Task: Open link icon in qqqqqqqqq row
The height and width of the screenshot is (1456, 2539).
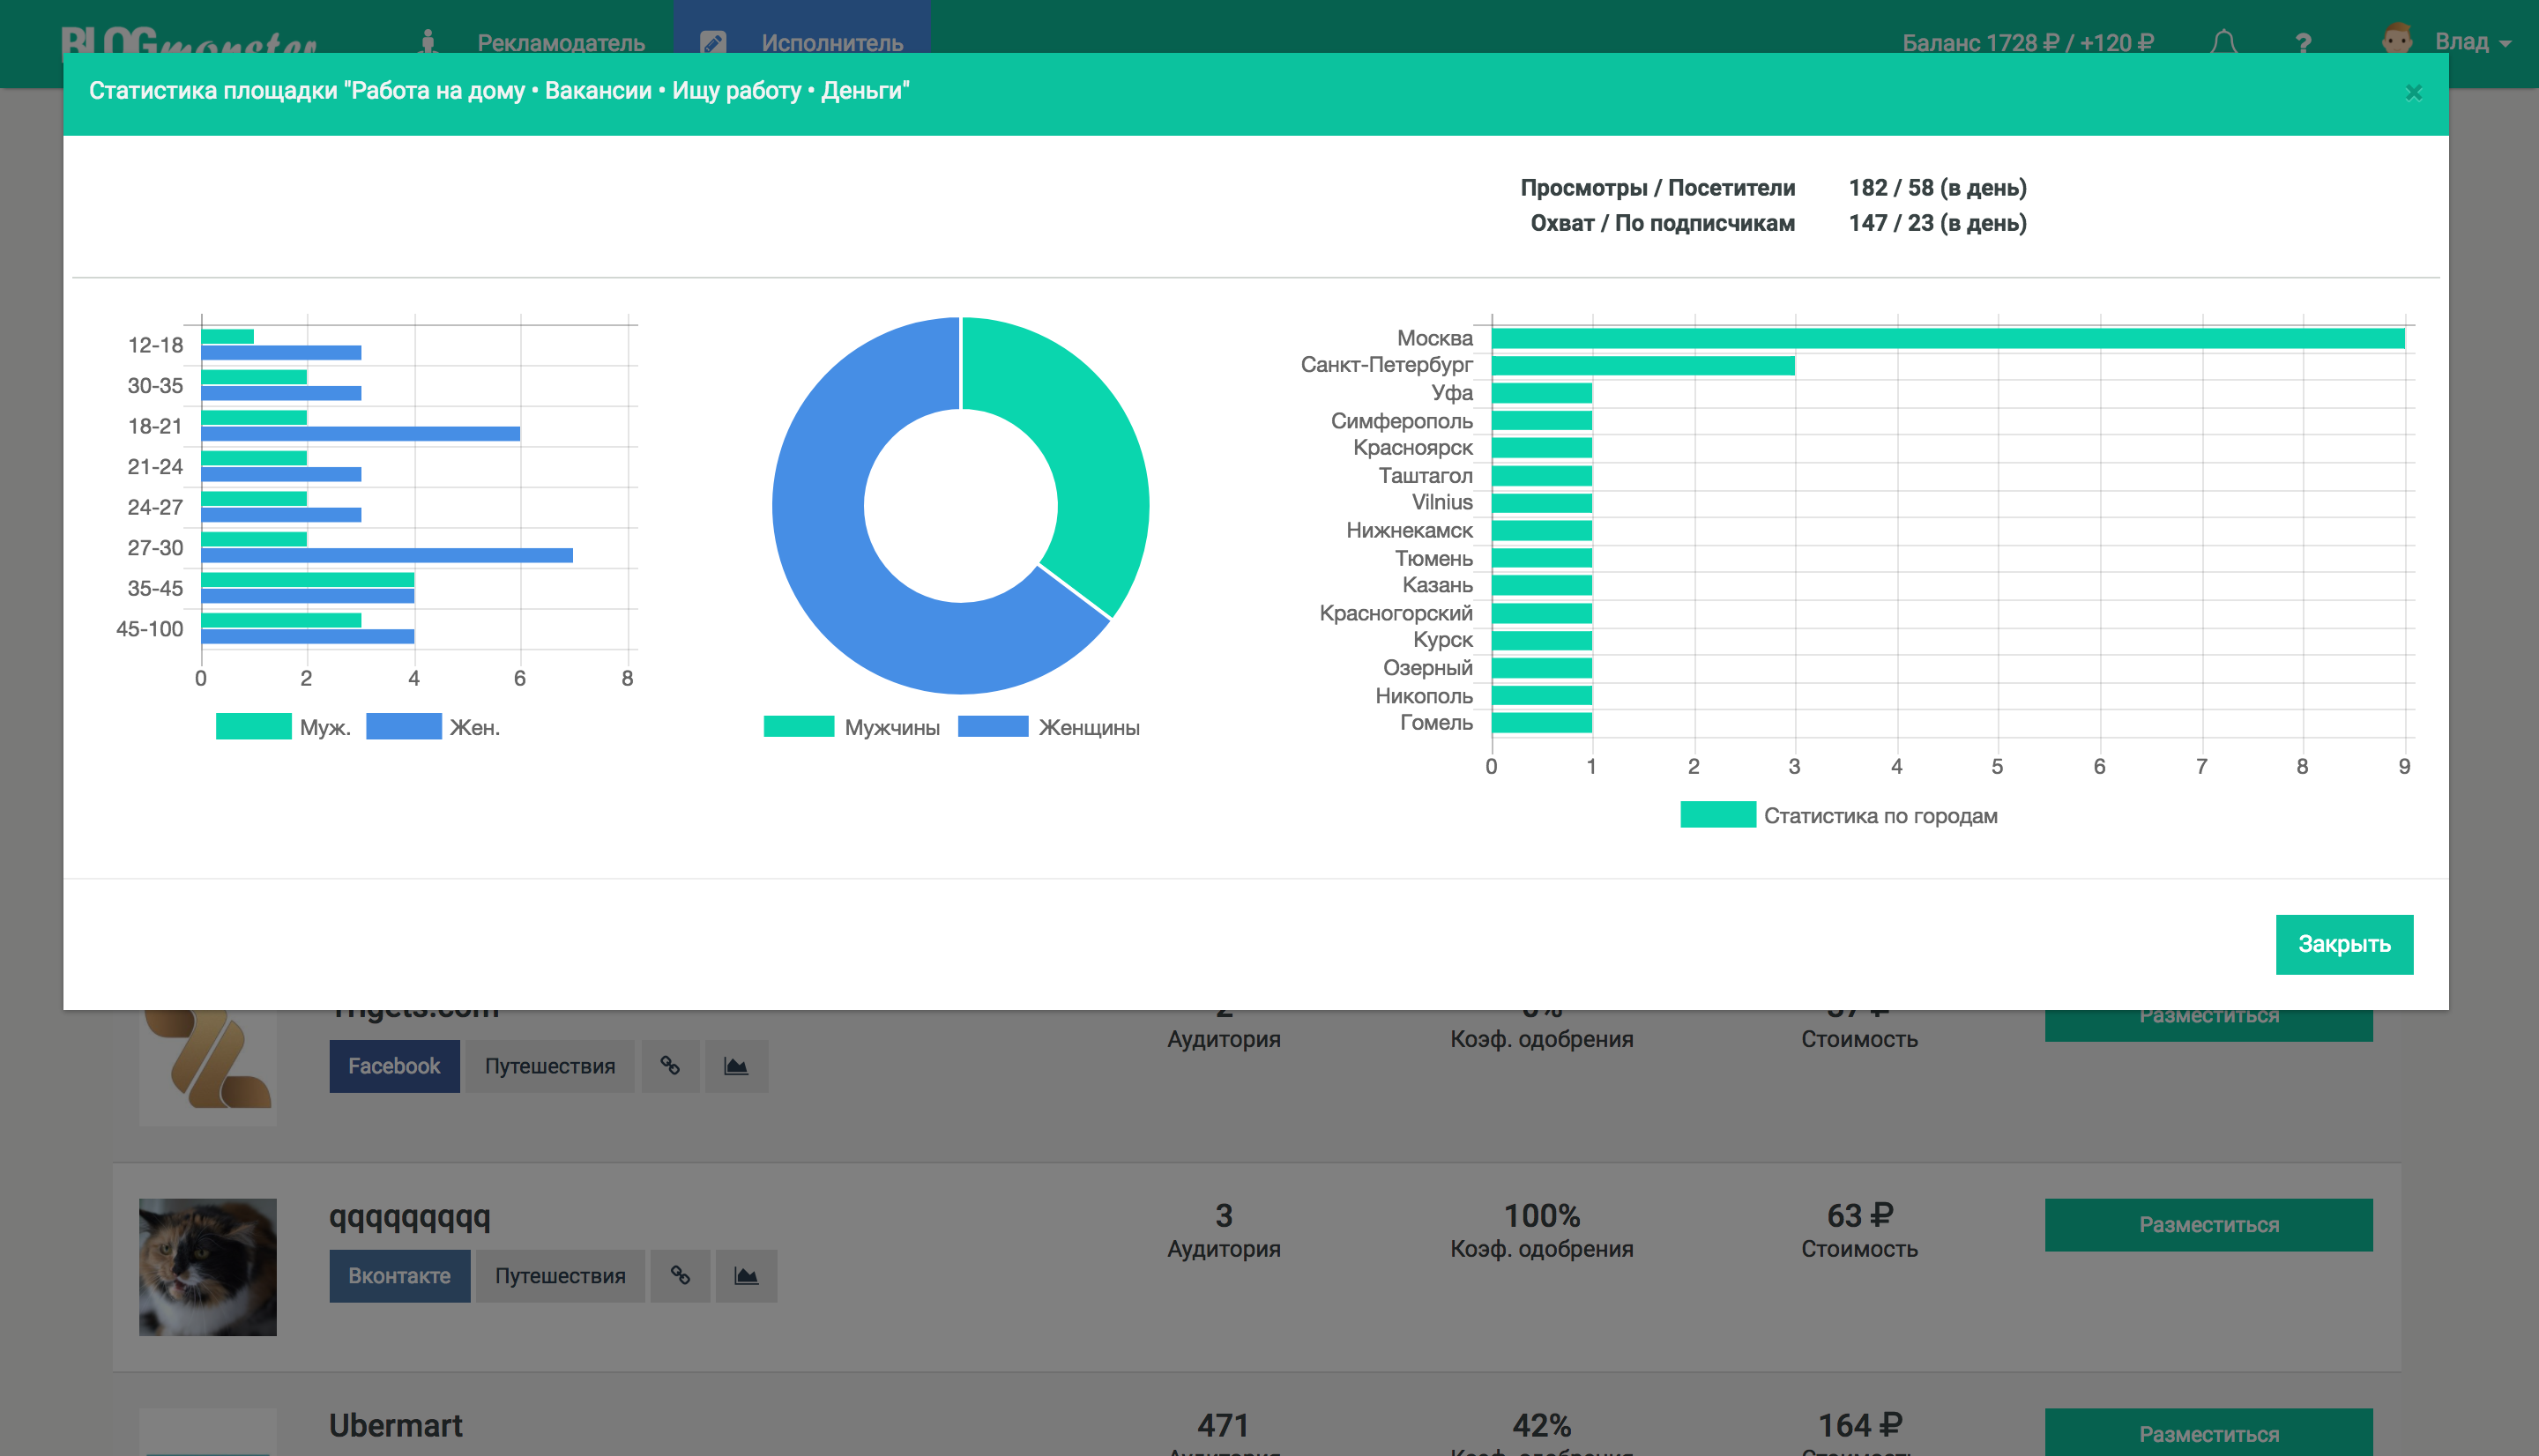Action: 680,1276
